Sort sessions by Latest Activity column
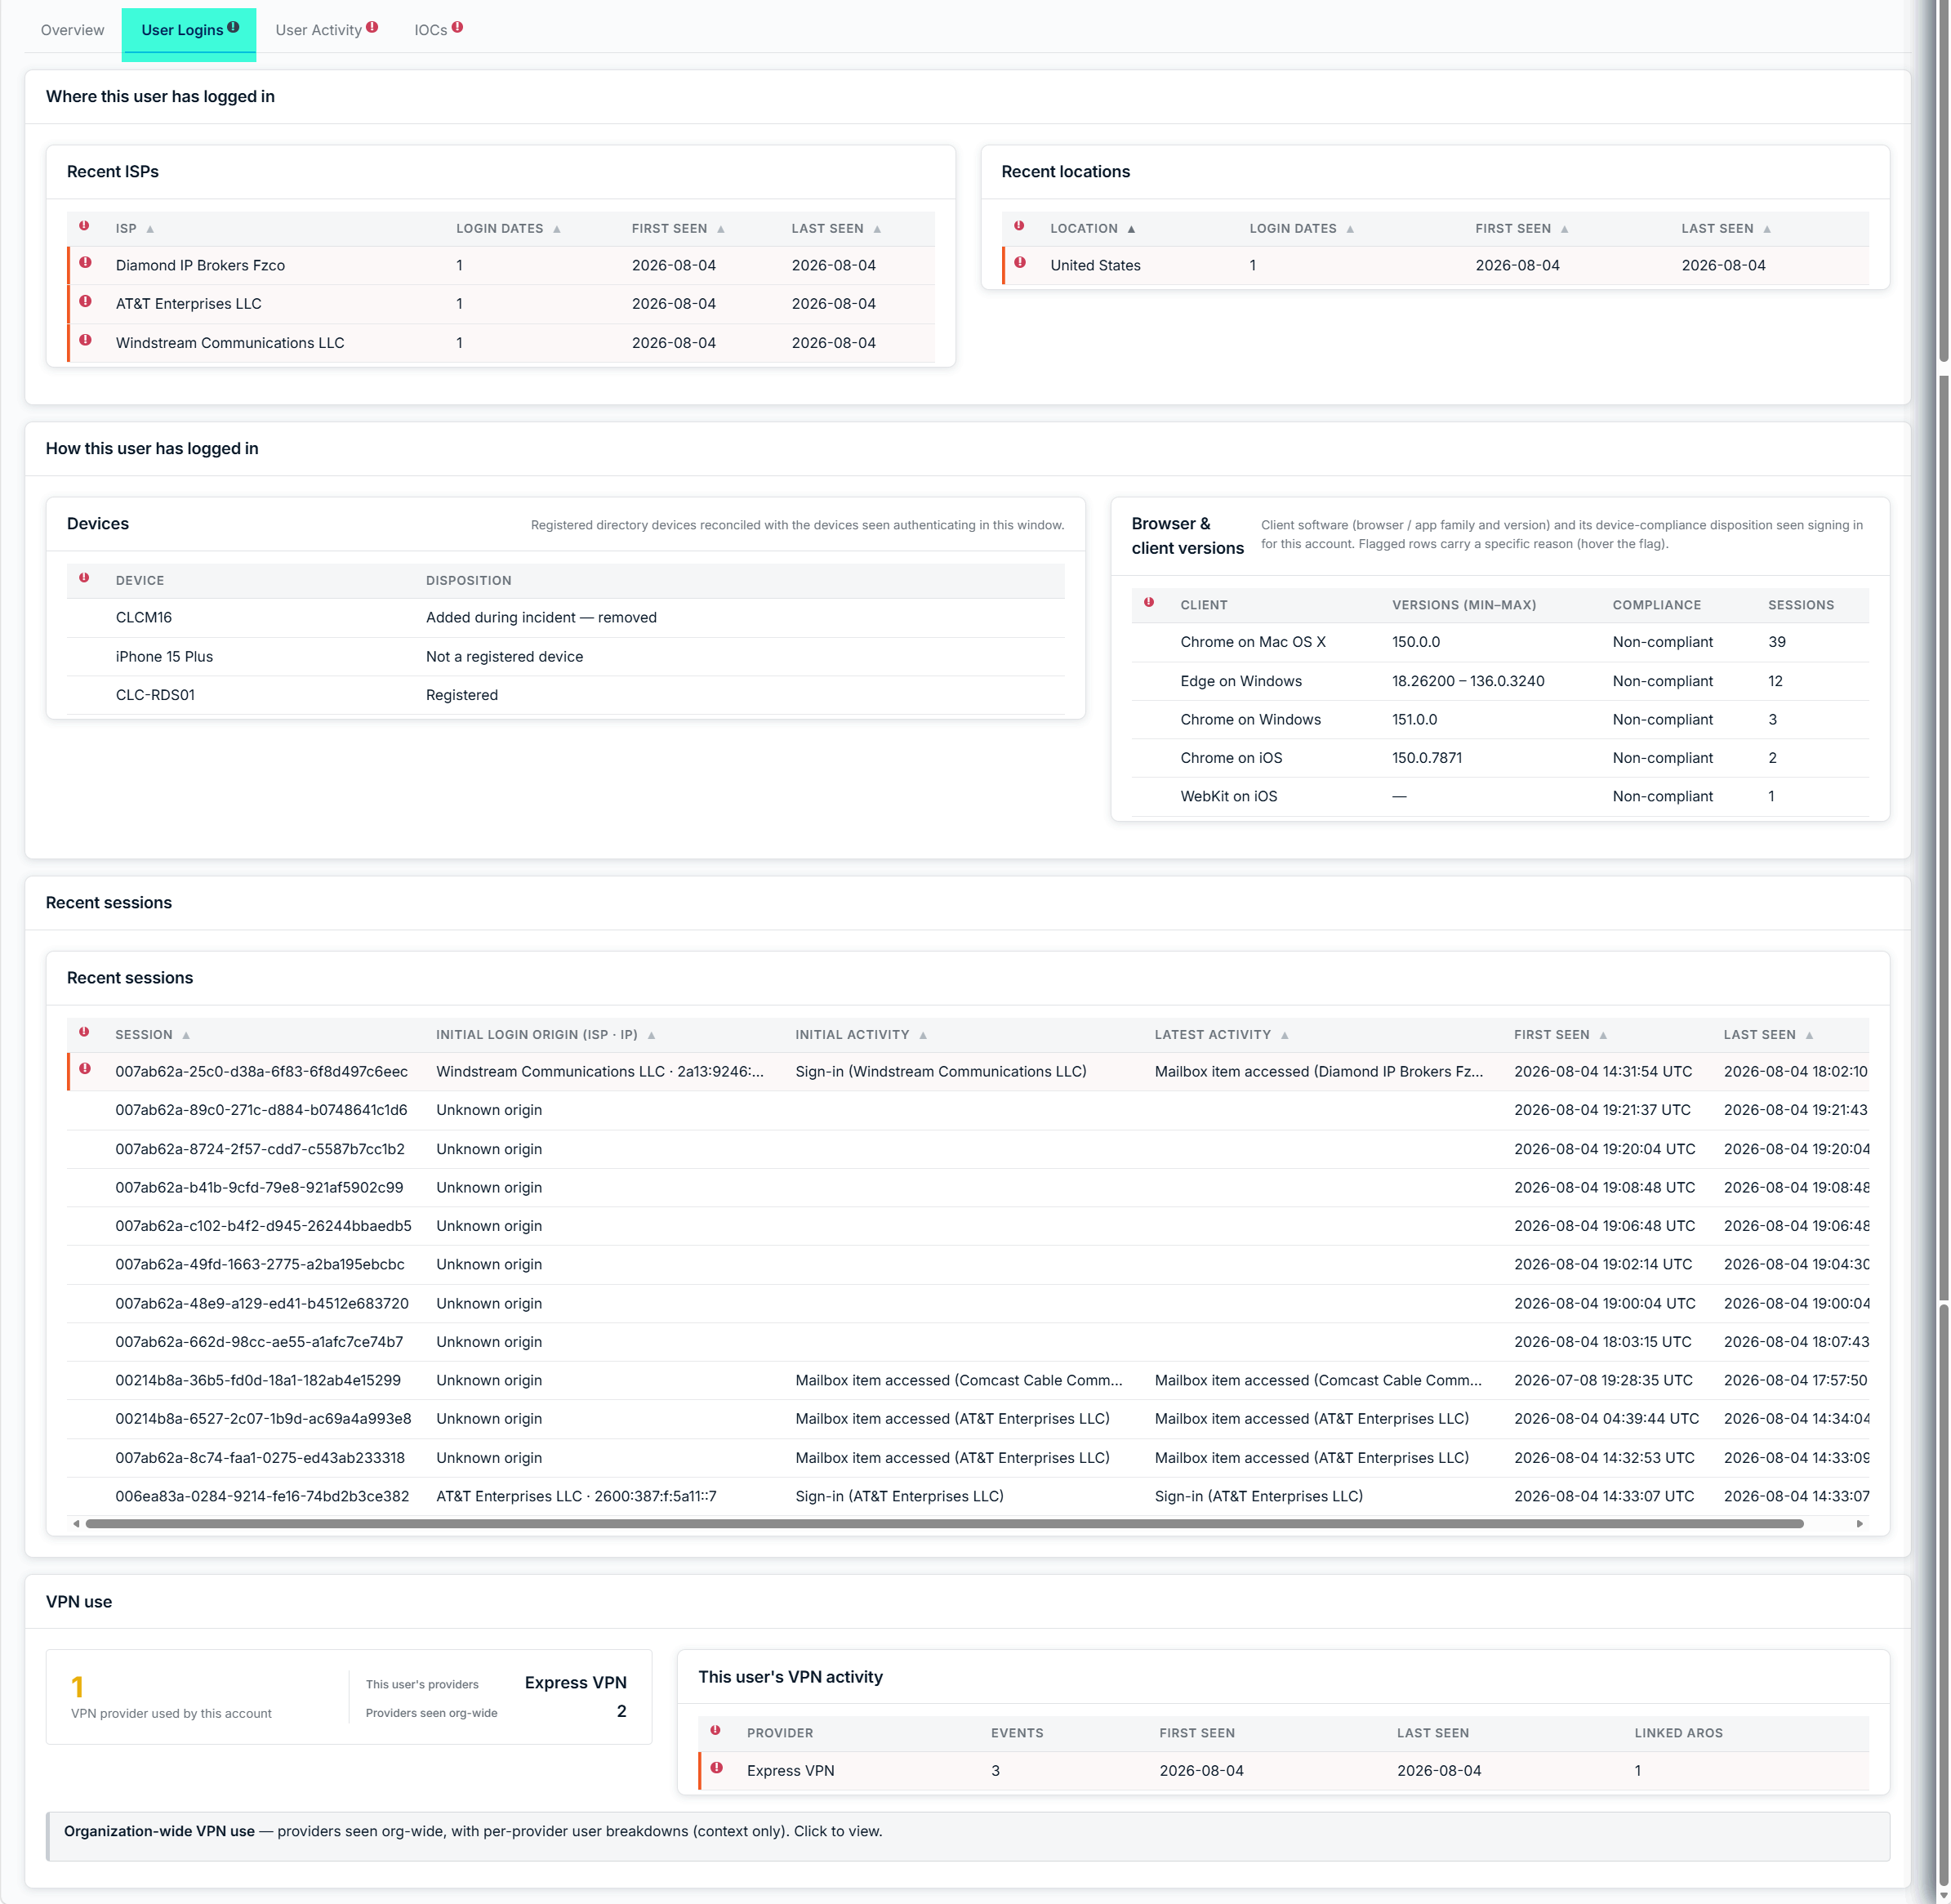This screenshot has height=1904, width=1951. click(1221, 1035)
